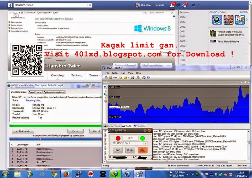Screen dimensions: 252x178
Task: Open notifications globe icon in Facebook header
Action: [x=185, y=5]
